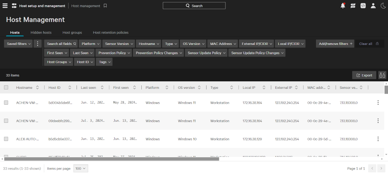Image resolution: width=388 pixels, height=175 pixels.
Task: Sort by Local IP column
Action: [x=264, y=87]
